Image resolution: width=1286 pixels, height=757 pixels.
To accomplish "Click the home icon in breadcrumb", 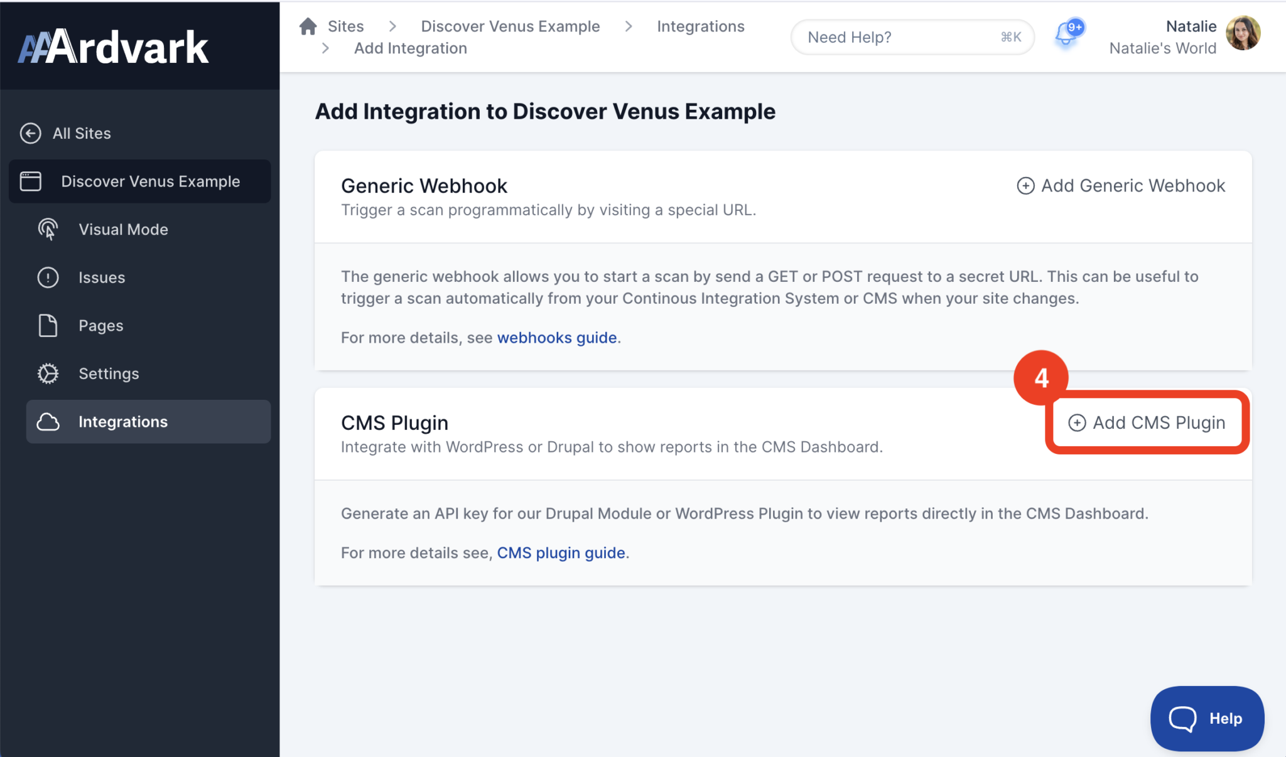I will pos(308,26).
